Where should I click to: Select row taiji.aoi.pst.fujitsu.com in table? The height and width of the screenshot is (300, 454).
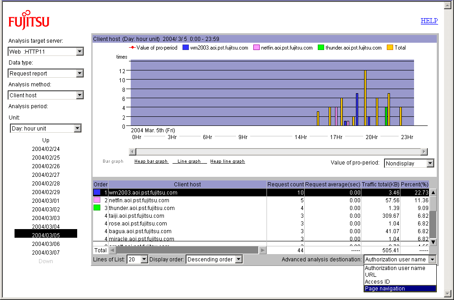pyautogui.click(x=261, y=216)
